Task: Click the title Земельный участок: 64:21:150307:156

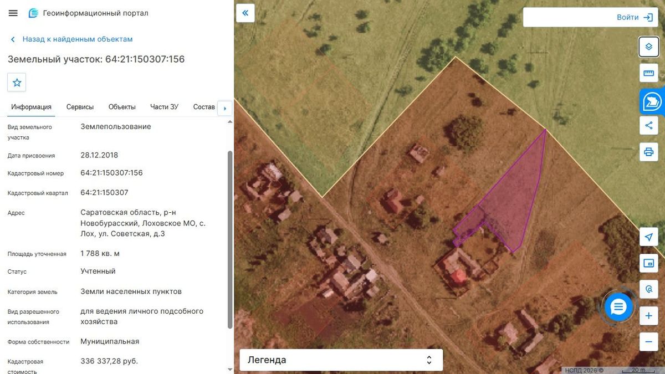Action: 96,59
